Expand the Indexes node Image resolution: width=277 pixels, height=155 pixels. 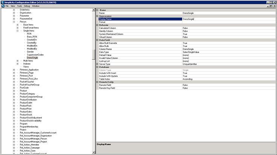(17, 64)
